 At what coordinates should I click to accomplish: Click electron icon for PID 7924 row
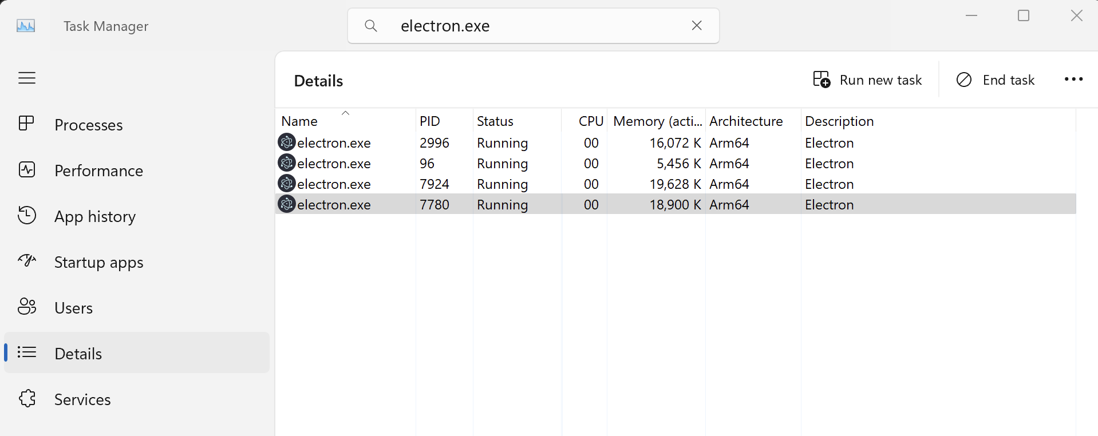(287, 183)
